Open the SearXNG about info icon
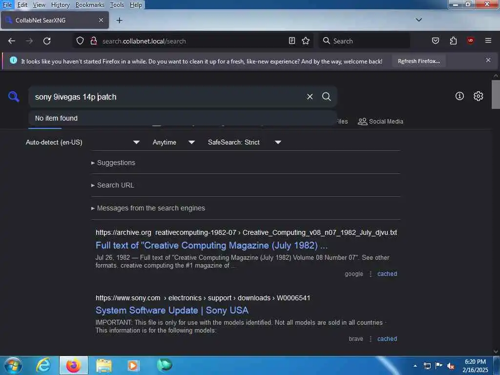500x375 pixels. (x=459, y=96)
